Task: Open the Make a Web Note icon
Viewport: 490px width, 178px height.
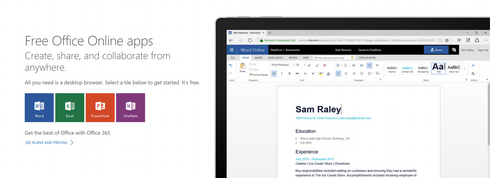Action: point(468,40)
